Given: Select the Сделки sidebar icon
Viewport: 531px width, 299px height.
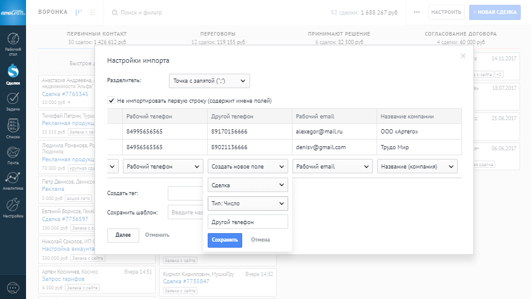Looking at the screenshot, I should 13,74.
